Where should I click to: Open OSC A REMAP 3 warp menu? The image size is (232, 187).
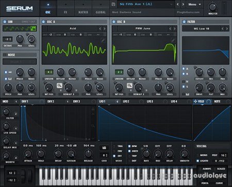[69, 94]
